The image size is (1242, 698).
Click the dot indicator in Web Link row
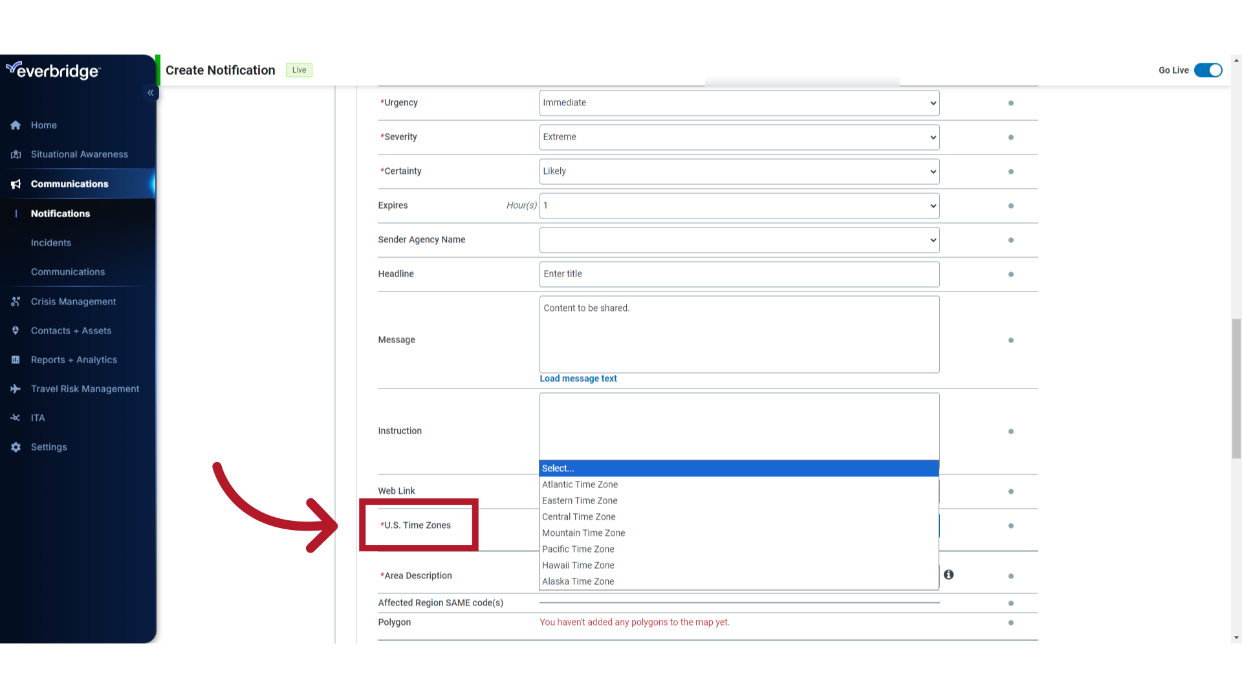tap(1010, 492)
